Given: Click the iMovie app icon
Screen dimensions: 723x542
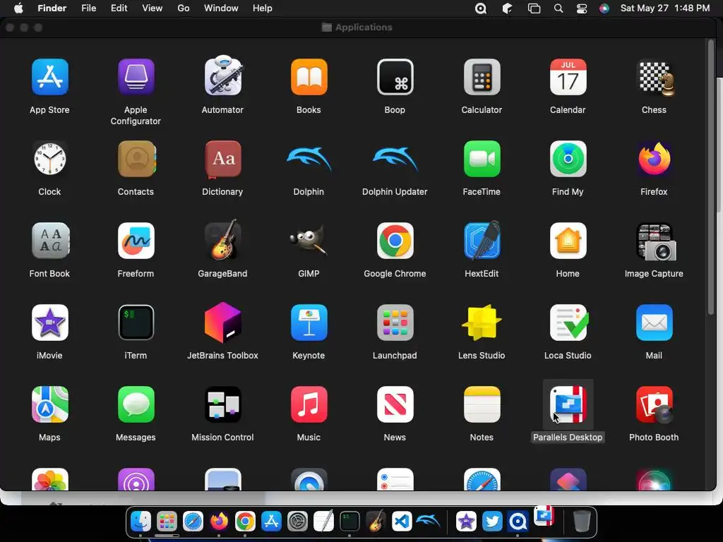Looking at the screenshot, I should pyautogui.click(x=50, y=322).
